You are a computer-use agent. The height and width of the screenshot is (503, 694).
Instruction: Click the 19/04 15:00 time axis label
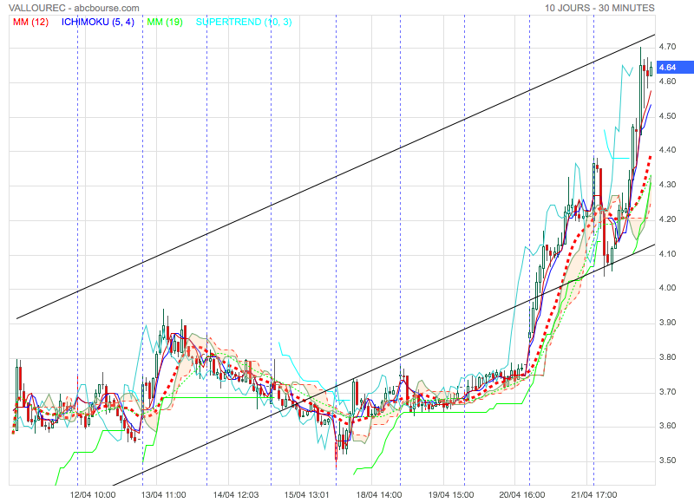click(x=451, y=494)
